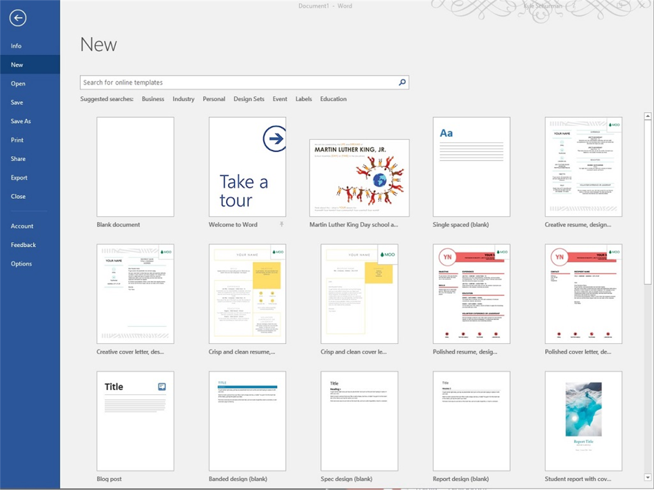Choose Save in the sidebar
Screen dimensions: 654x490
[x=17, y=102]
